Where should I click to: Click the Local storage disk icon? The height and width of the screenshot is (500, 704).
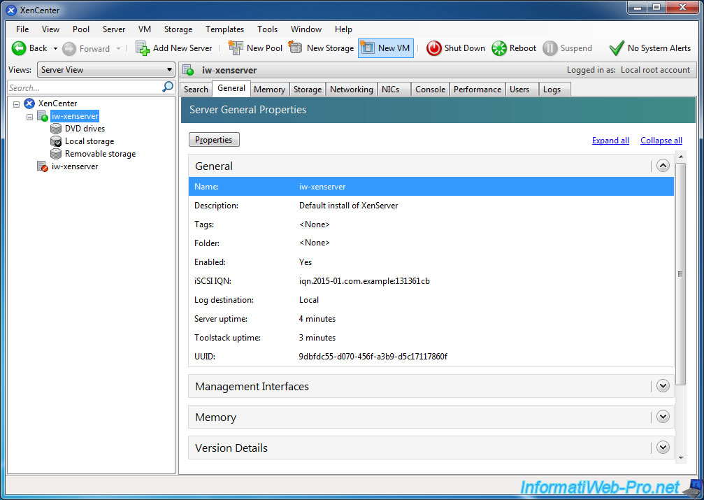[x=56, y=141]
